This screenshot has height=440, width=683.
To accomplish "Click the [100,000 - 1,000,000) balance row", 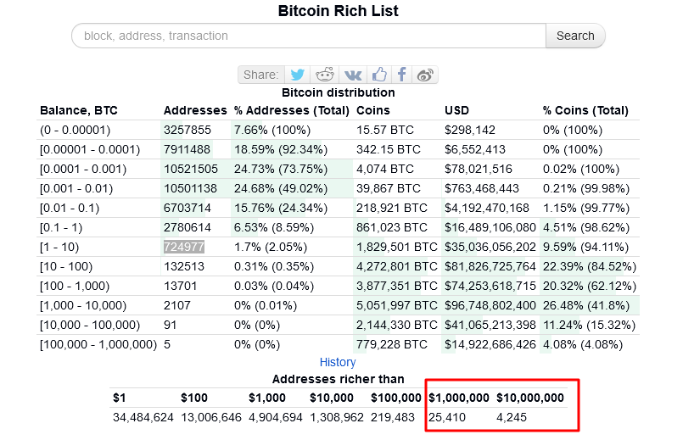I will tap(338, 344).
